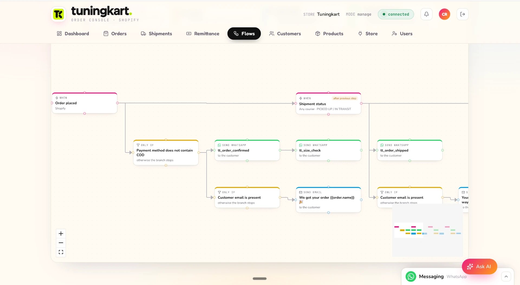Fit flow view to screen

61,252
